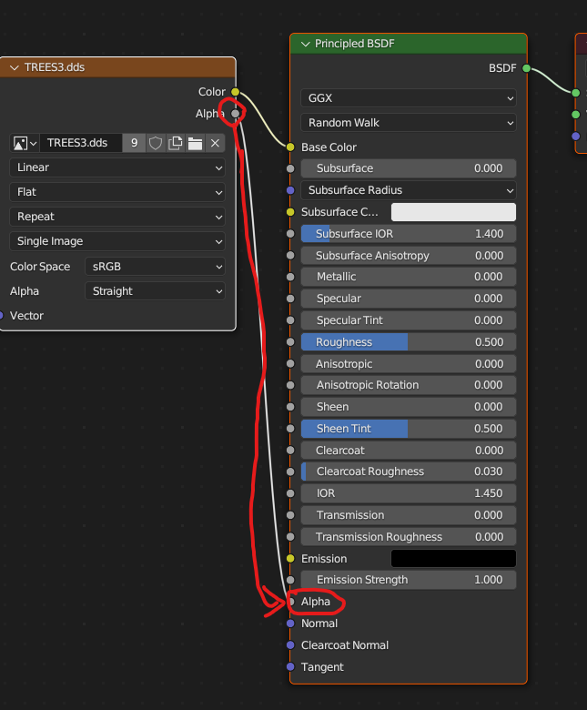The image size is (587, 710).
Task: Toggle fake user shield icon for TREES3.dds
Action: coord(156,143)
